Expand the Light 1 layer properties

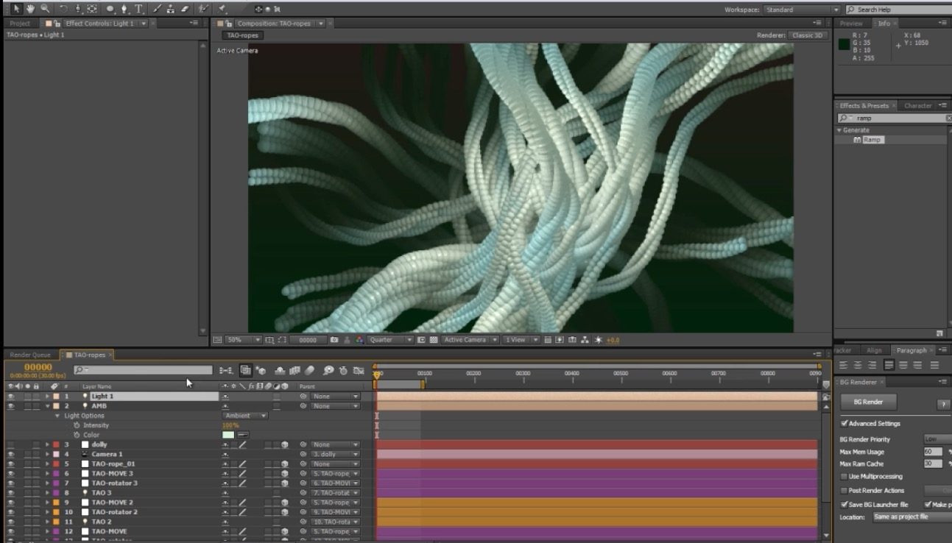pyautogui.click(x=48, y=397)
